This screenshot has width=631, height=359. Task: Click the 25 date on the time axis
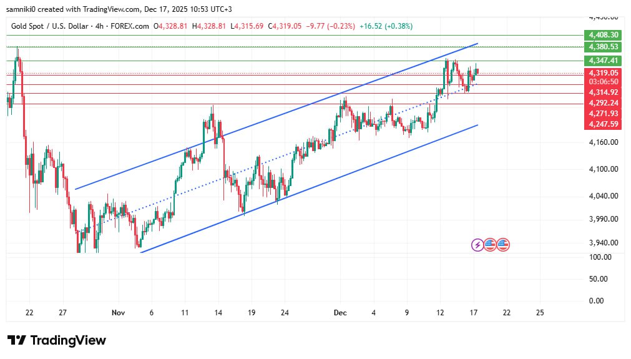tap(540, 313)
